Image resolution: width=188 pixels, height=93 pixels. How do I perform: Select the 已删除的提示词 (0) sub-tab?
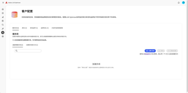click(x=32, y=45)
